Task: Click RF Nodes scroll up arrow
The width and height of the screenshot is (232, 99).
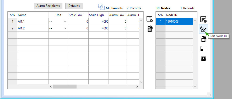Action: click(x=195, y=20)
